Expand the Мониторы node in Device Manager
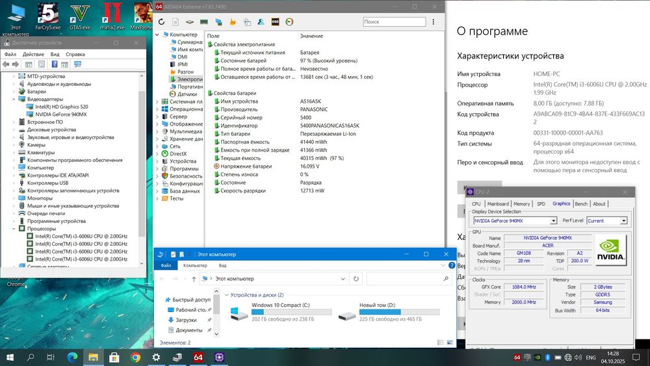650x366 pixels. [x=14, y=198]
